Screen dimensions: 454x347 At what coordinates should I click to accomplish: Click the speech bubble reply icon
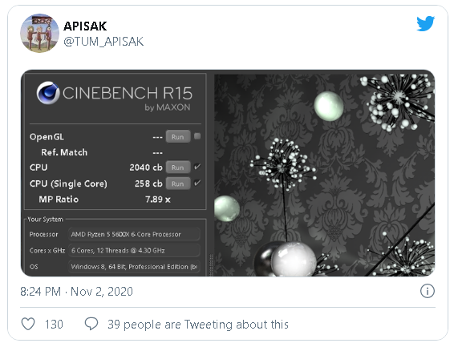click(x=91, y=324)
